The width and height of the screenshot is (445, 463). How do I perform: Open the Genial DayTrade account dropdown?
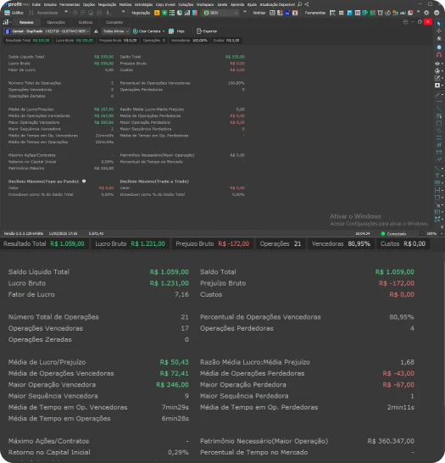tap(47, 31)
